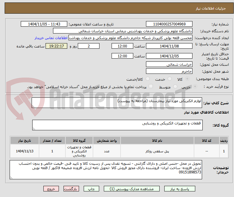Click the ردیف column header
Viewport: 234px width, 197px height.
(x=224, y=141)
